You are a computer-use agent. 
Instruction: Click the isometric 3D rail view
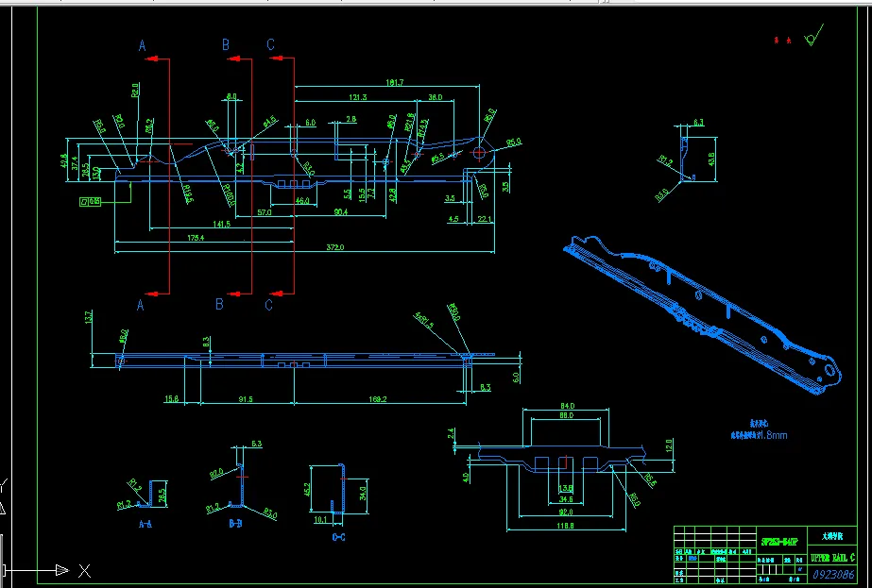pos(699,311)
